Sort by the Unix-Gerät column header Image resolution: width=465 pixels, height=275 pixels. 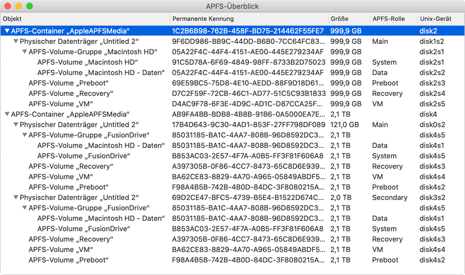(x=441, y=19)
